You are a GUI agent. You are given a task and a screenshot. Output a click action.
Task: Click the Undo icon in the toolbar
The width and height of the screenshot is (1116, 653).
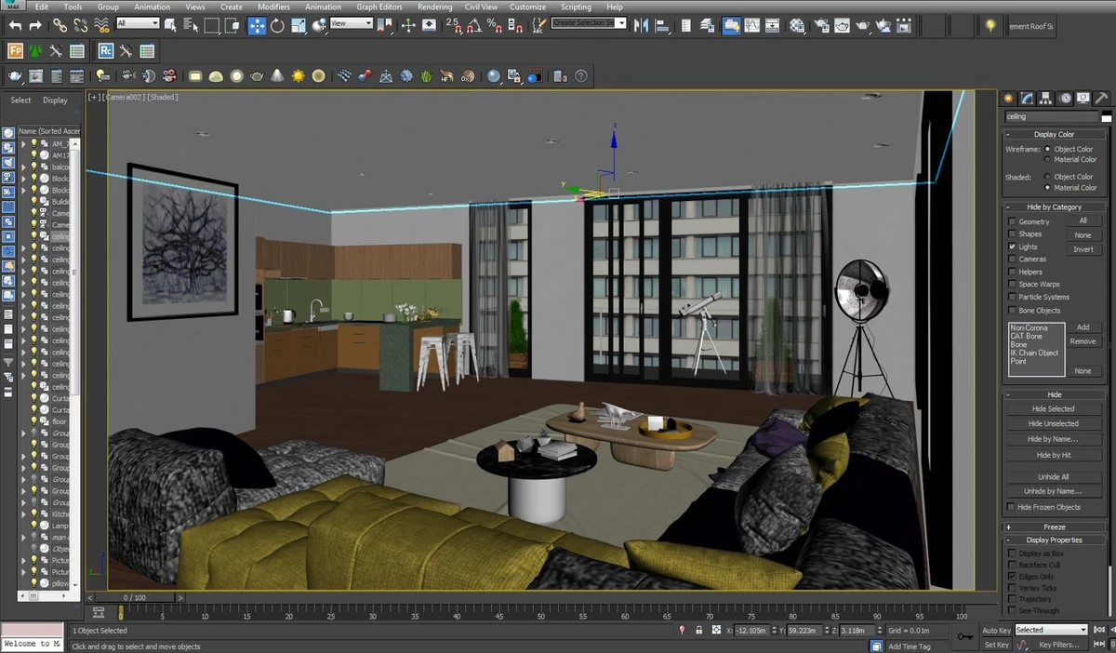[14, 25]
